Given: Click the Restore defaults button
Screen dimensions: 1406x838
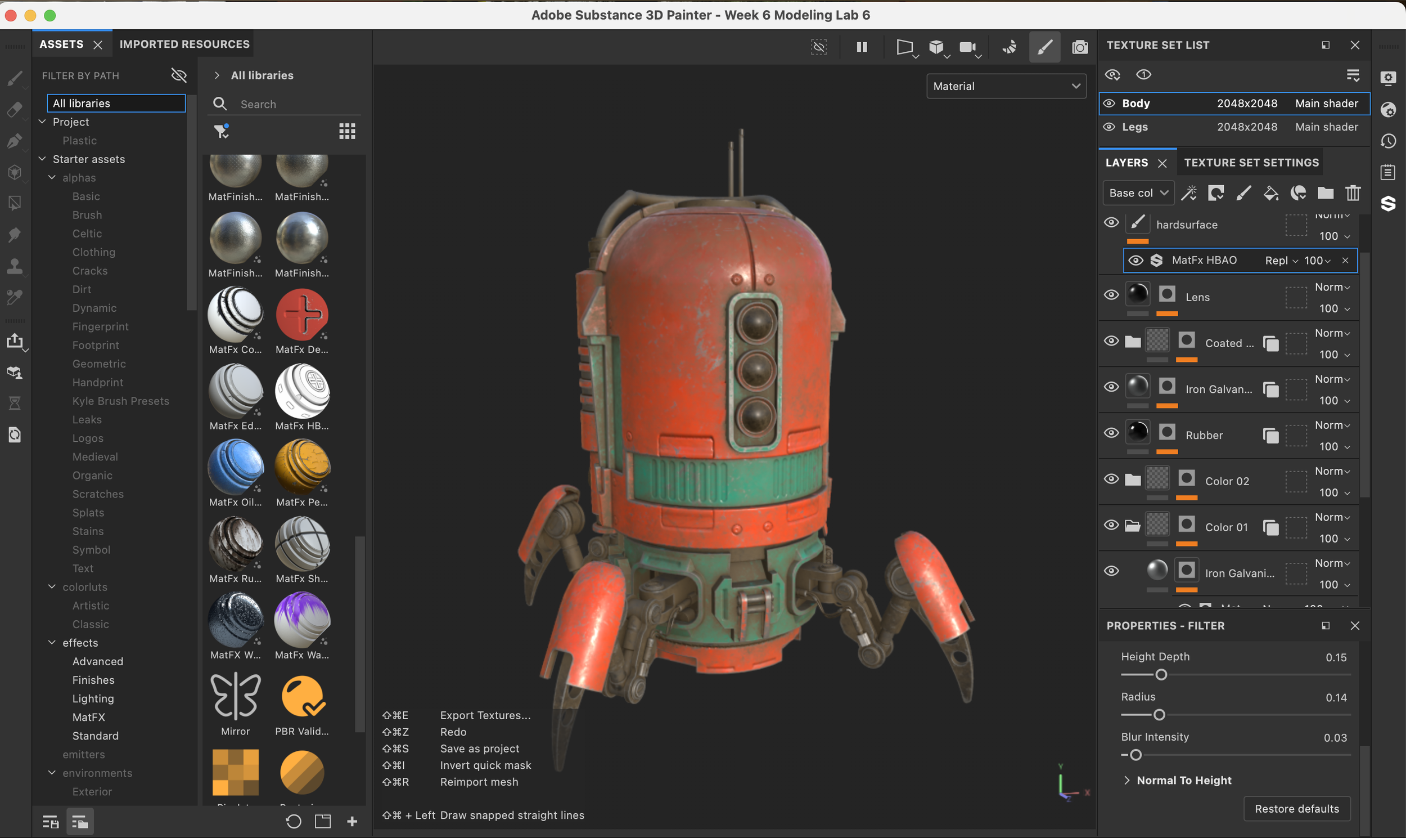Looking at the screenshot, I should [x=1297, y=809].
